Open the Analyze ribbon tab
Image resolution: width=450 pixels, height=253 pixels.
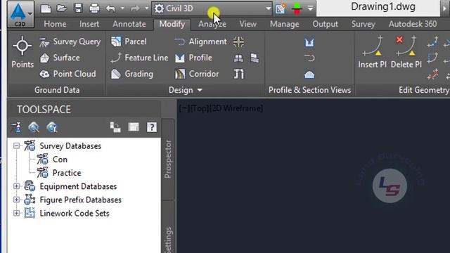click(212, 24)
